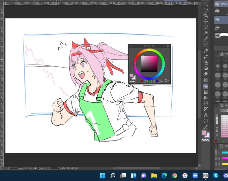228x181 pixels.
Task: Select the Move layer tool
Action: pyautogui.click(x=206, y=21)
